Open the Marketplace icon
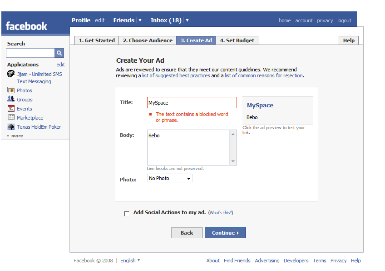The height and width of the screenshot is (271, 385). [11, 118]
